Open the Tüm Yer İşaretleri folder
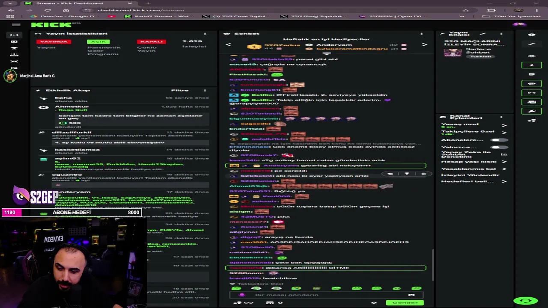 pos(512,16)
